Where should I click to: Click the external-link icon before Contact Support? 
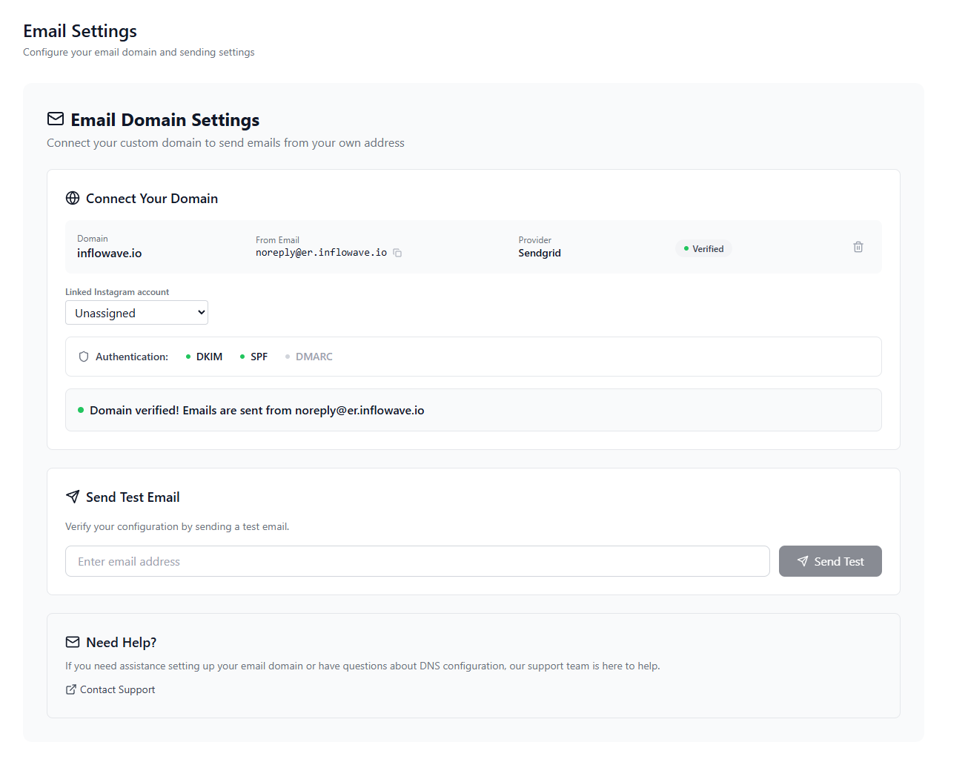click(69, 689)
